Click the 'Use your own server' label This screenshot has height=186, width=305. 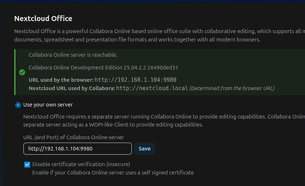coord(48,105)
